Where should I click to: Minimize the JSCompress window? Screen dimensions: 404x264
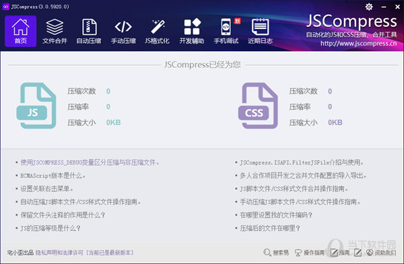384,7
